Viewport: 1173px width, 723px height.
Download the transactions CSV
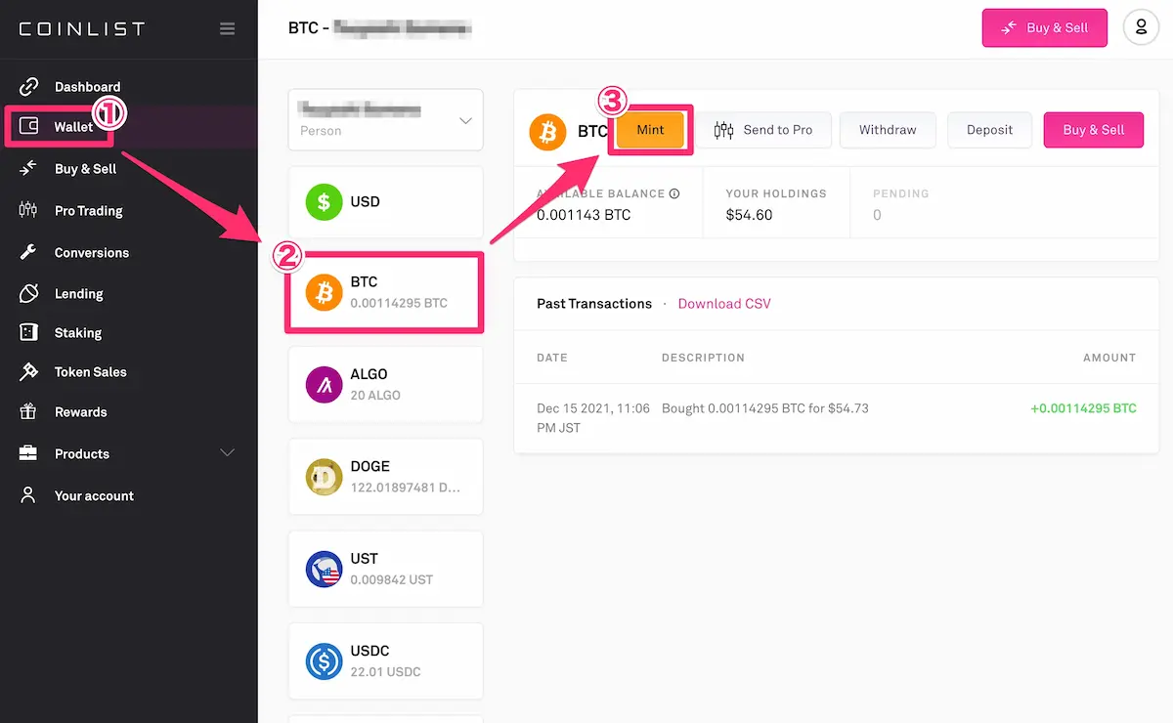[724, 304]
